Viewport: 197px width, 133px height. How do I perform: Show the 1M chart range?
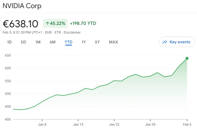pyautogui.click(x=38, y=42)
